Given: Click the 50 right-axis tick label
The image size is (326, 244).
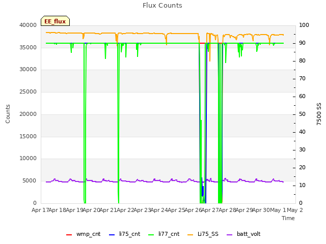Looking at the screenshot, I should click(302, 114).
